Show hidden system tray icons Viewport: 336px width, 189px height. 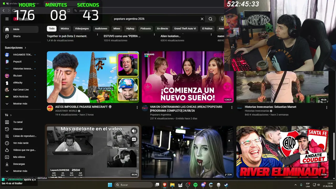295,185
